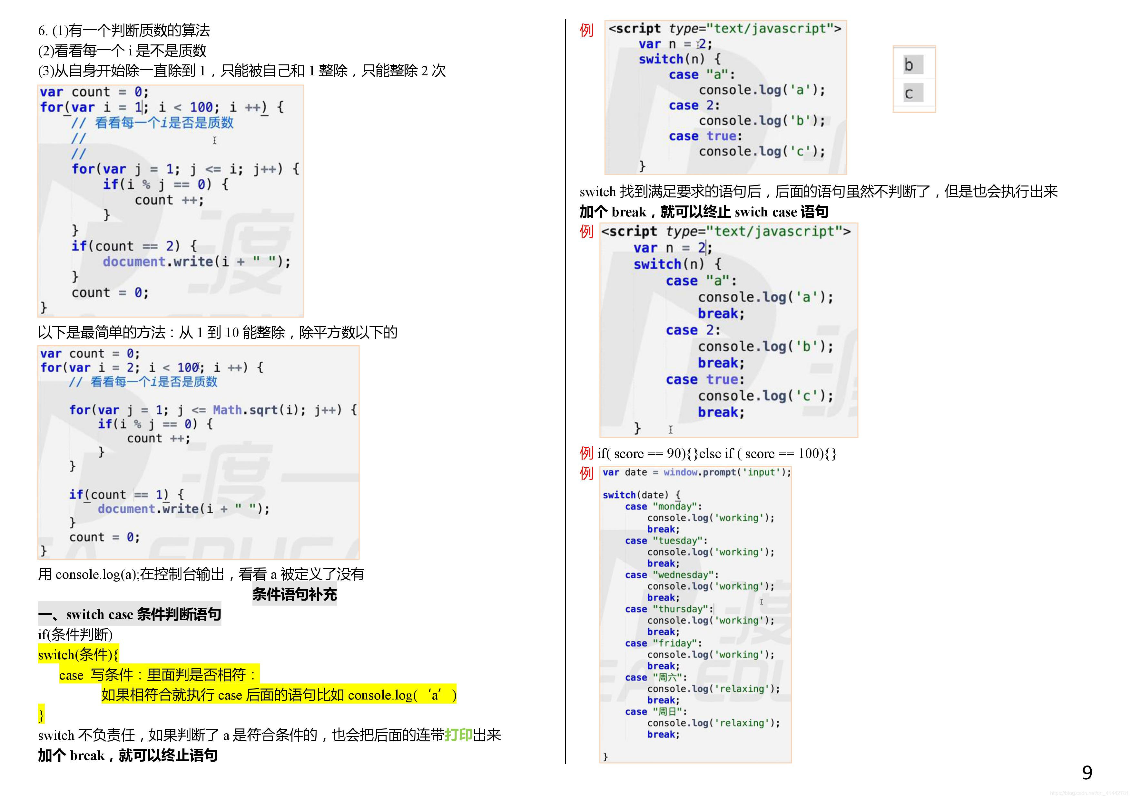
Task: Click the page number "9"
Action: [1087, 774]
